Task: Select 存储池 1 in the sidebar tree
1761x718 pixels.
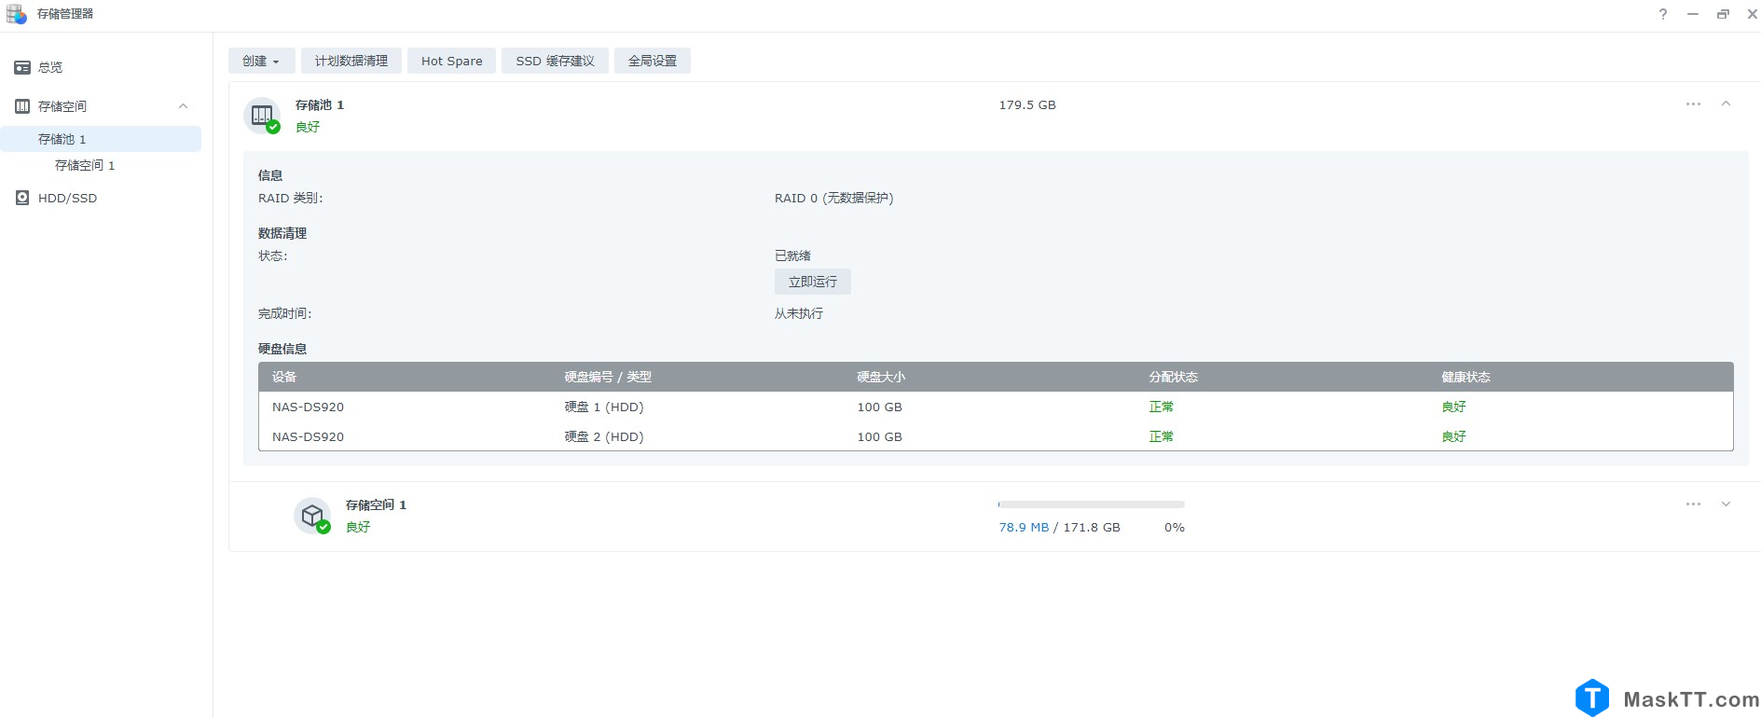Action: (x=101, y=139)
